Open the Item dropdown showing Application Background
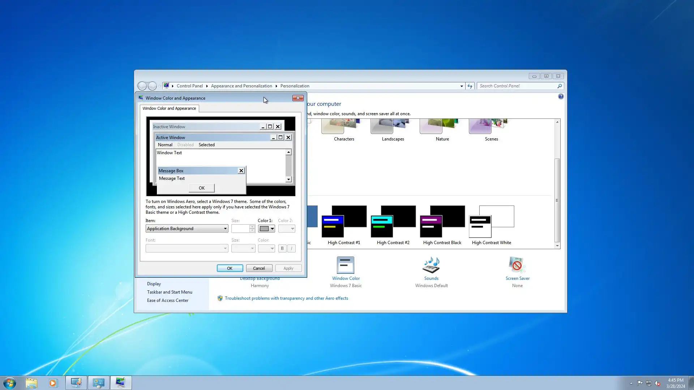Image resolution: width=694 pixels, height=390 pixels. [x=187, y=229]
